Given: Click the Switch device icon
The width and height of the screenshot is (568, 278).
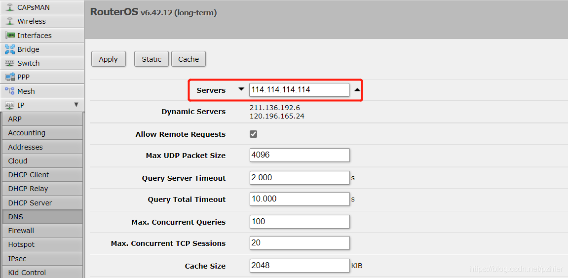Looking at the screenshot, I should [x=10, y=63].
